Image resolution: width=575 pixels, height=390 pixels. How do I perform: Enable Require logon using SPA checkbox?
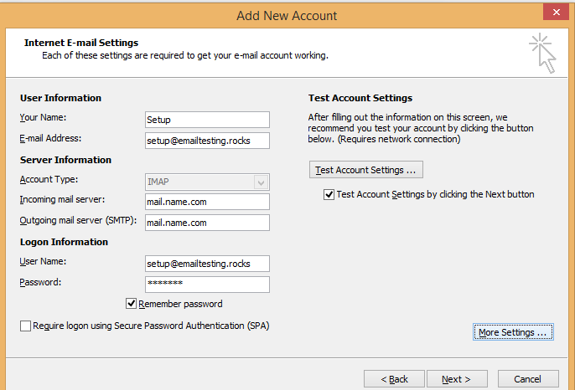click(x=25, y=326)
